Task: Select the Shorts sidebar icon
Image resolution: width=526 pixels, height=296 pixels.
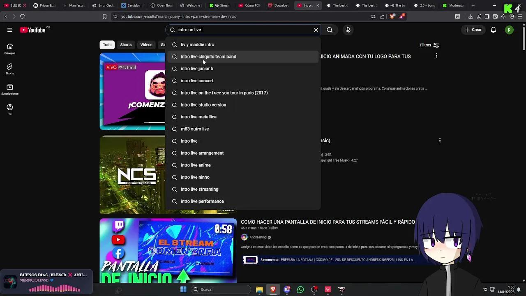Action: pyautogui.click(x=9, y=67)
